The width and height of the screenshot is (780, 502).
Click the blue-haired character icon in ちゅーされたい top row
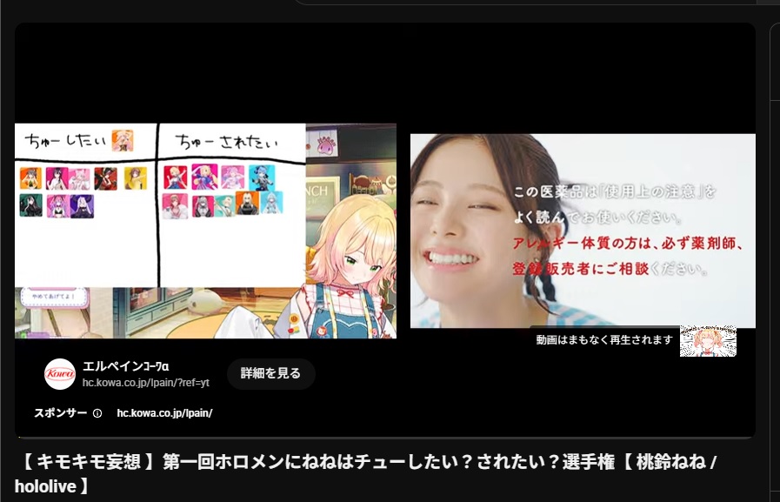coord(261,177)
